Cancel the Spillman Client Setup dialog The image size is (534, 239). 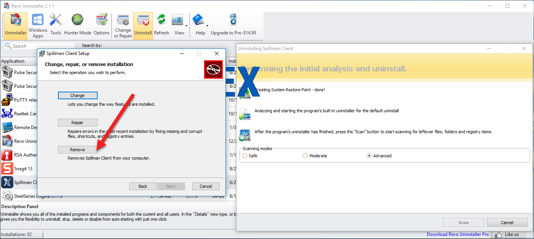point(206,186)
